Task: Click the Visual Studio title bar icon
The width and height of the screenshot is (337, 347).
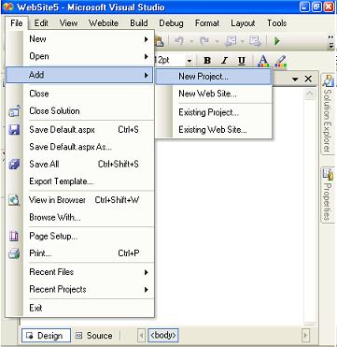Action: click(8, 7)
